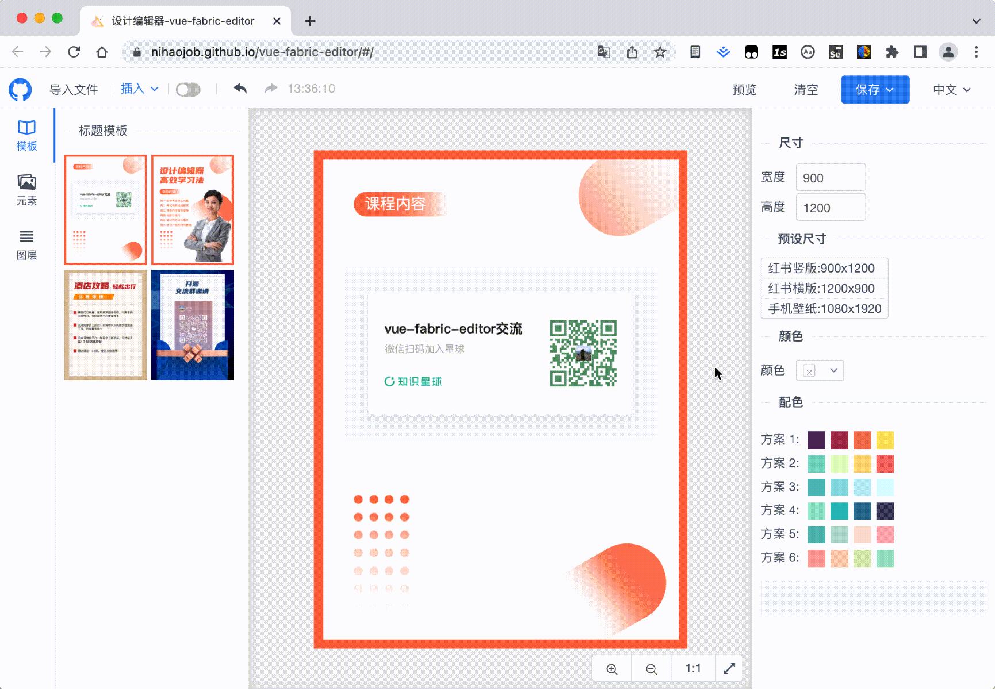Screen dimensions: 995x689
Task: Bookmark page with star icon
Action: pos(660,52)
